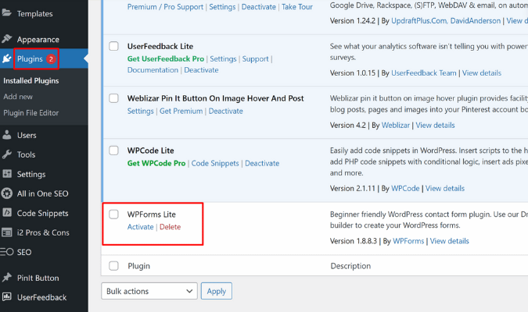Open PinIt Button menu item
Viewport: 528px width, 312px height.
(38, 278)
